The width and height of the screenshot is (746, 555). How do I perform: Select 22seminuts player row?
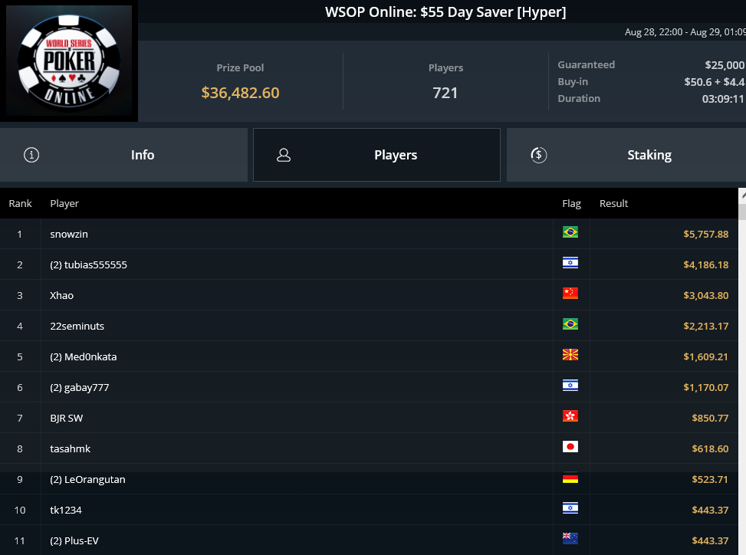tap(369, 326)
